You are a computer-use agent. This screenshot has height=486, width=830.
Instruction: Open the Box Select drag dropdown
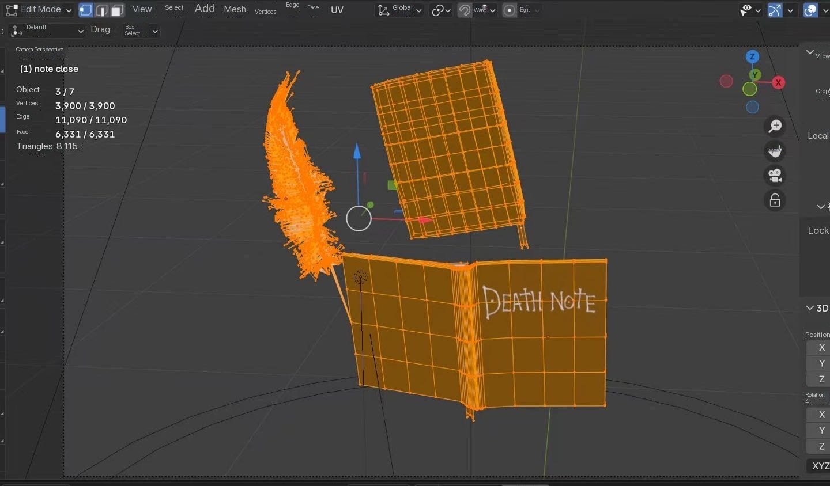tap(141, 31)
